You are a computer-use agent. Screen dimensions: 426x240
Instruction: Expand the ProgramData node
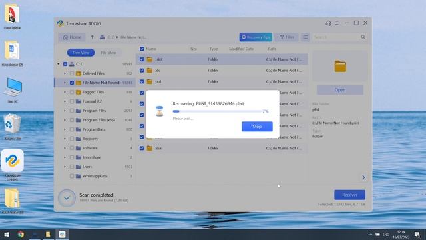coord(65,129)
